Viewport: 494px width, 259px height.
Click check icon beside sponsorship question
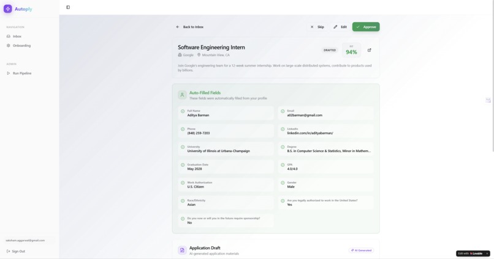coord(183,219)
